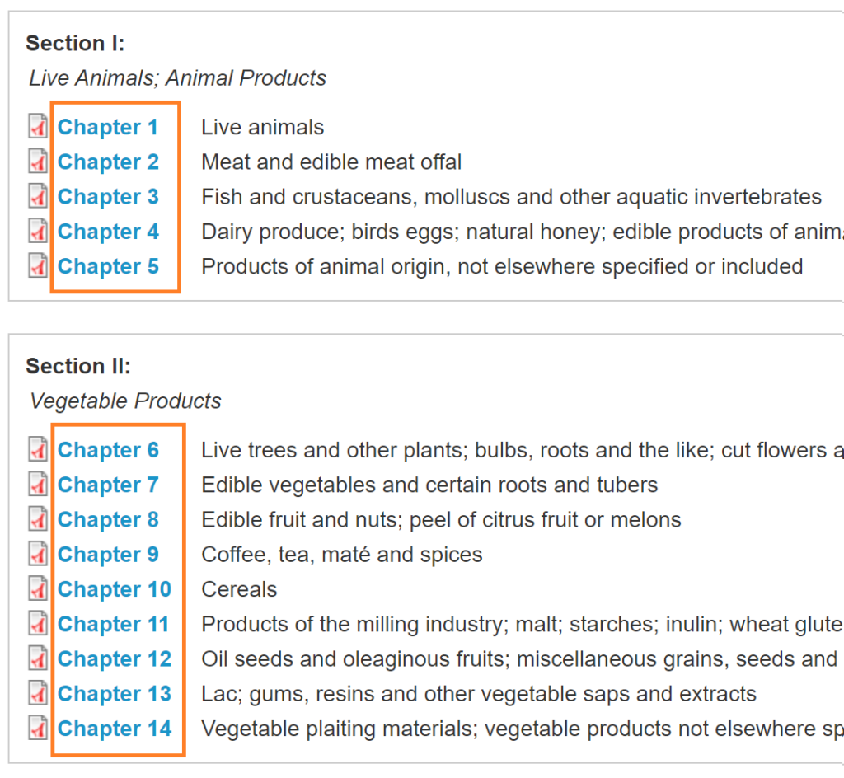Click the PDF icon beside Chapter 6
The width and height of the screenshot is (844, 778).
click(38, 450)
